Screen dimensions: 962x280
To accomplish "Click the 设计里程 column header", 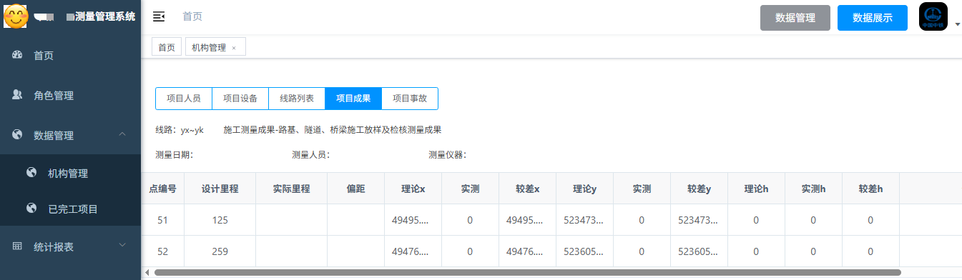I will pyautogui.click(x=220, y=189).
